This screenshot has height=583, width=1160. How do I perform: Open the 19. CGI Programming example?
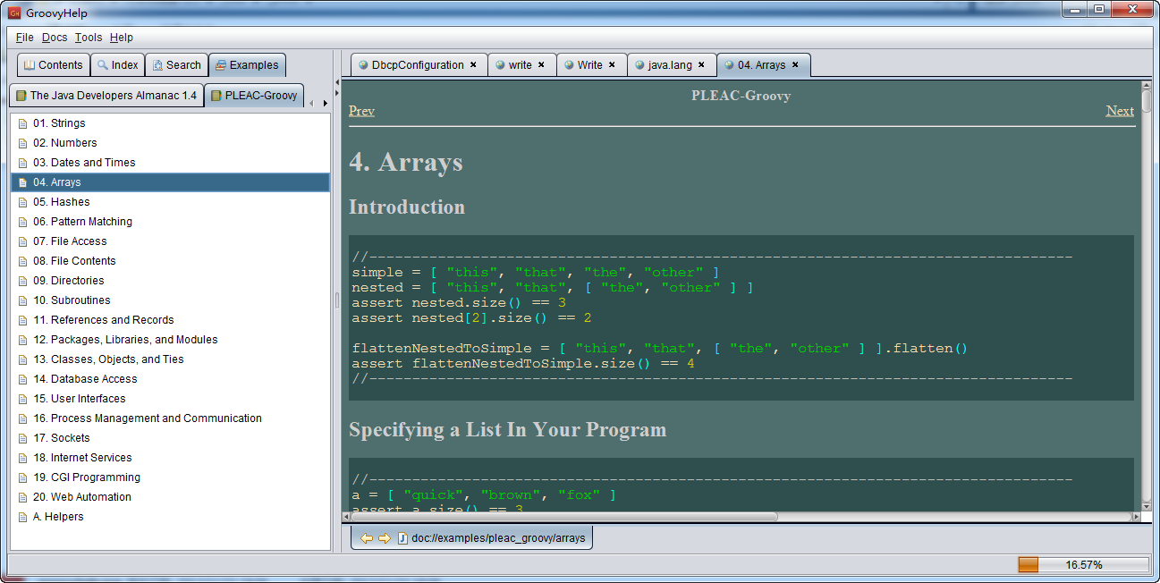(170, 477)
